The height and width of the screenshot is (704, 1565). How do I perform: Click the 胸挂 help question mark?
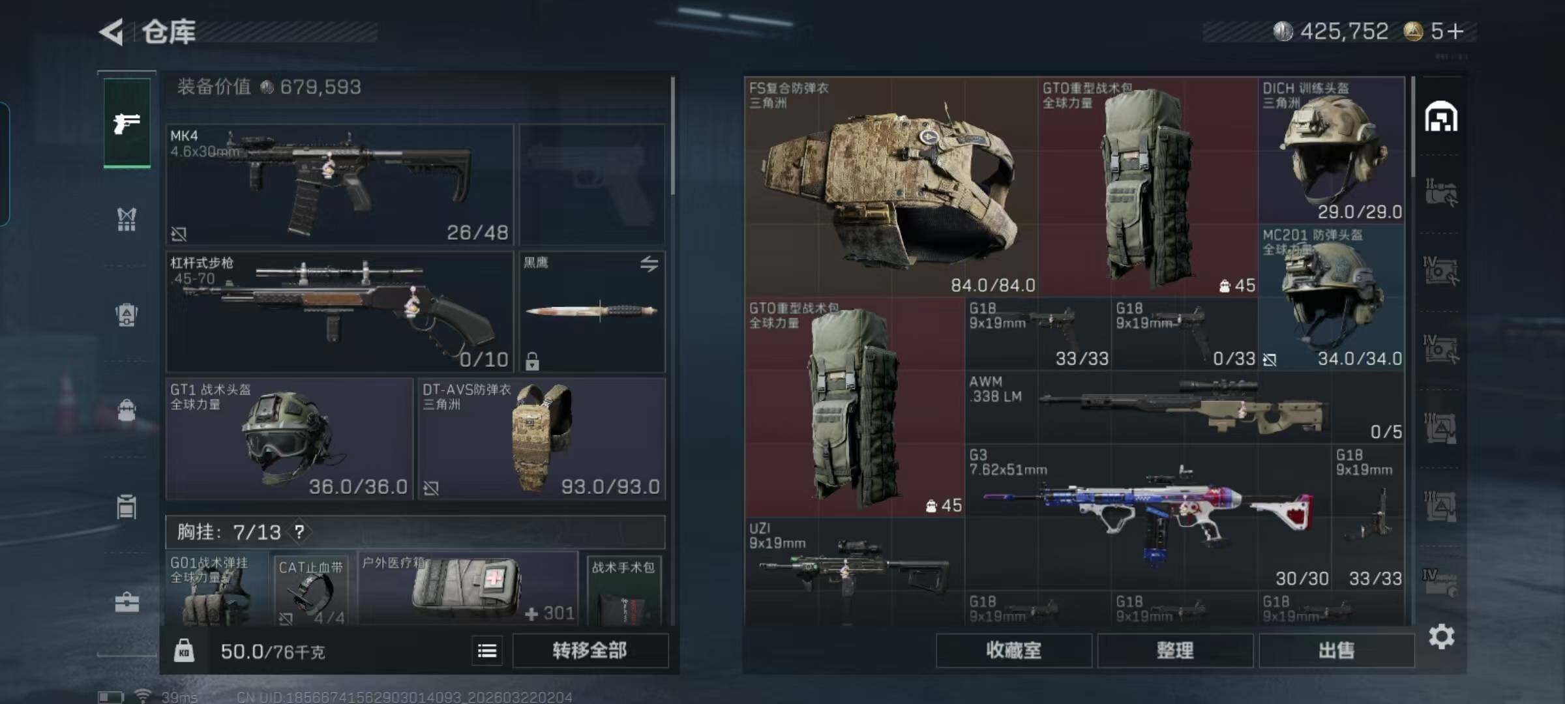pyautogui.click(x=299, y=532)
